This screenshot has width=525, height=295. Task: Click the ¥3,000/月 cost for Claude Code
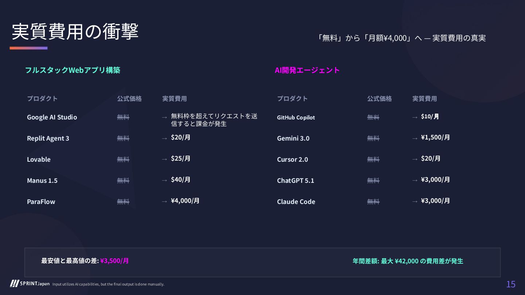tap(435, 201)
